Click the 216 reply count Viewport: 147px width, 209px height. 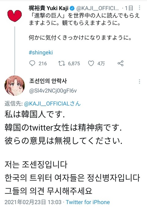[43, 63]
